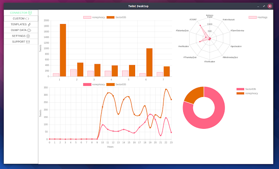Open the CUSTOM sidebar menu item
The image size is (279, 169).
pos(21,18)
